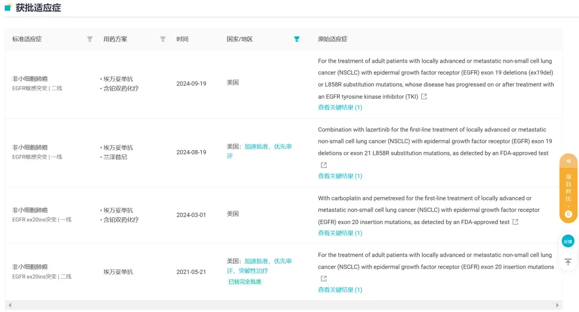Click 已转完全批准 tag in 2021 row
This screenshot has width=579, height=312.
point(245,282)
